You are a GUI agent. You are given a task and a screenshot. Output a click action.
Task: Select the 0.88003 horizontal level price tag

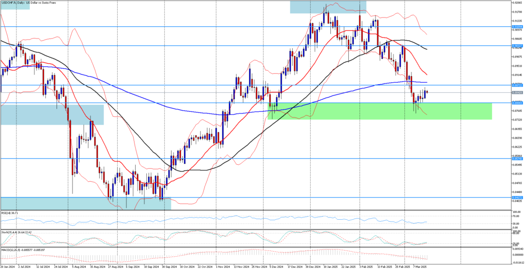[517, 103]
